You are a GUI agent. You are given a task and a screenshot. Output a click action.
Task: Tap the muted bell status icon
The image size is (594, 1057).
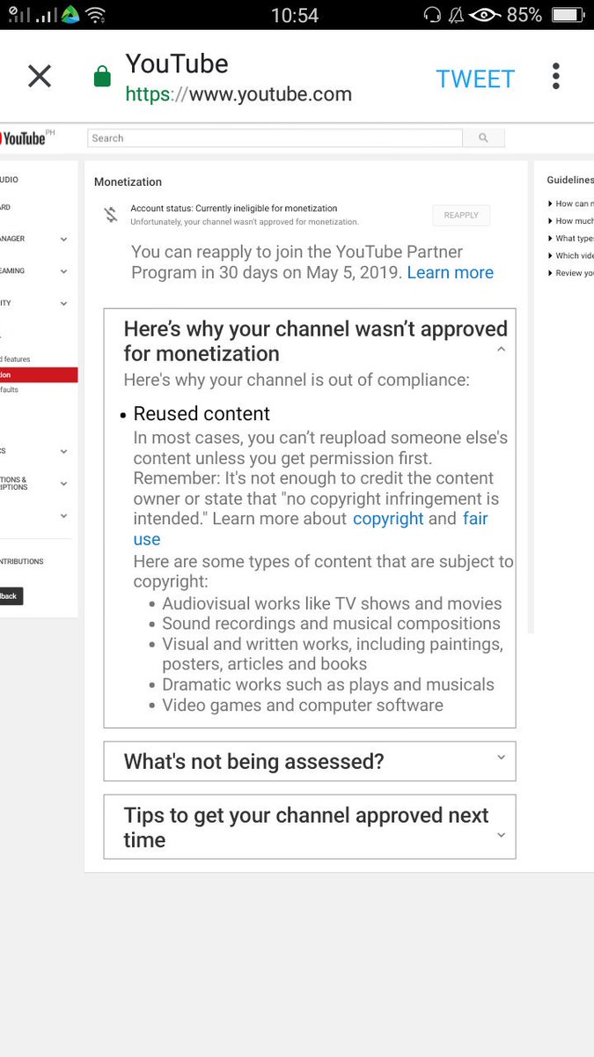tap(457, 15)
